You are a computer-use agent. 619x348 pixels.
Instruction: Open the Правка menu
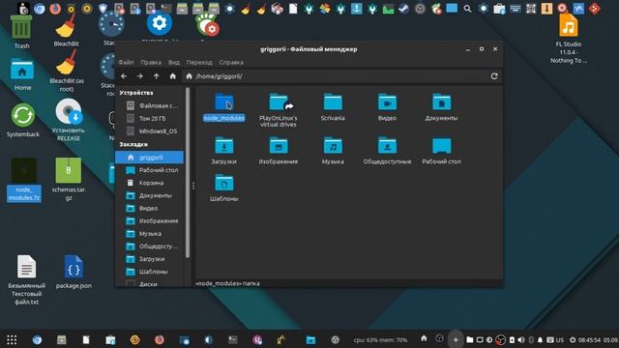pyautogui.click(x=151, y=62)
